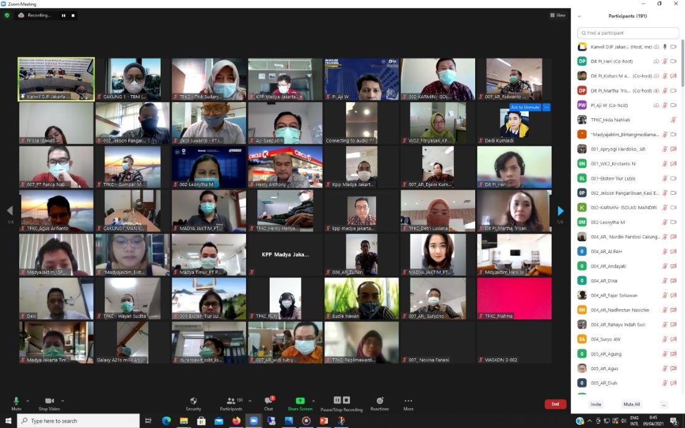The width and height of the screenshot is (685, 428).
Task: Mute the microphone in the toolbar
Action: click(16, 402)
